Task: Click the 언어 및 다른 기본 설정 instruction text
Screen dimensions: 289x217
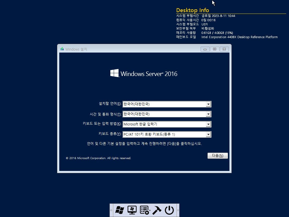Action: click(144, 144)
